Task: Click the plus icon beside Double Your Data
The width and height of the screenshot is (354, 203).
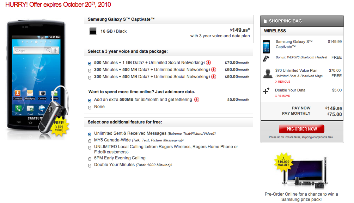Action: pyautogui.click(x=267, y=91)
